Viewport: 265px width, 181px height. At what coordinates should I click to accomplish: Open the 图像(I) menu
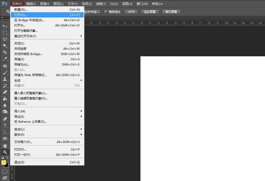pos(45,4)
